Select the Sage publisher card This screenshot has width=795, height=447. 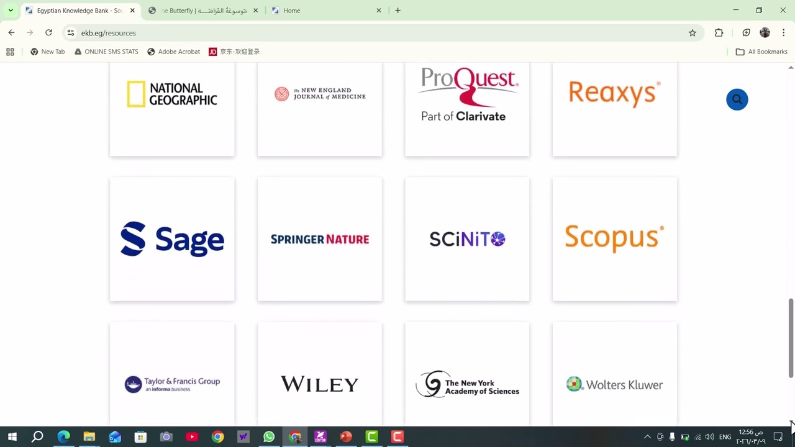172,239
